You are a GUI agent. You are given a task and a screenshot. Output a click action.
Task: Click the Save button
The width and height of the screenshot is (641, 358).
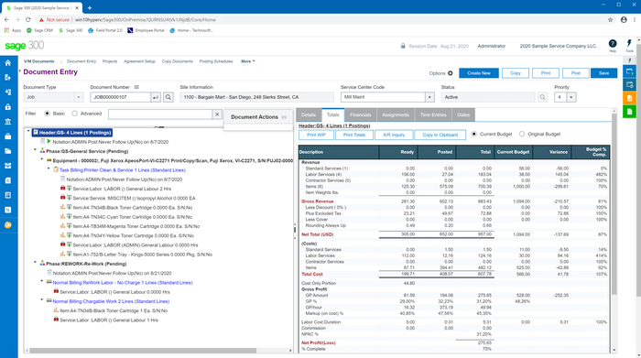603,73
